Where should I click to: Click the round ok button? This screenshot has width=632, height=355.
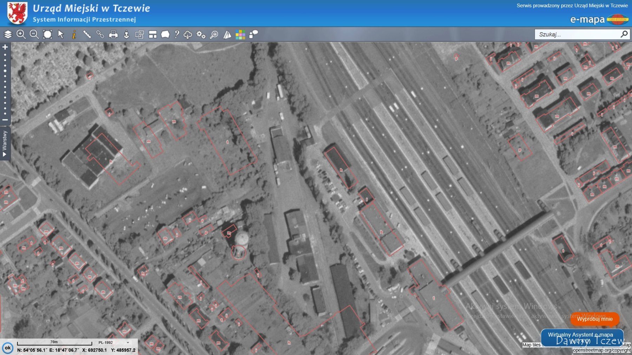[x=8, y=348]
